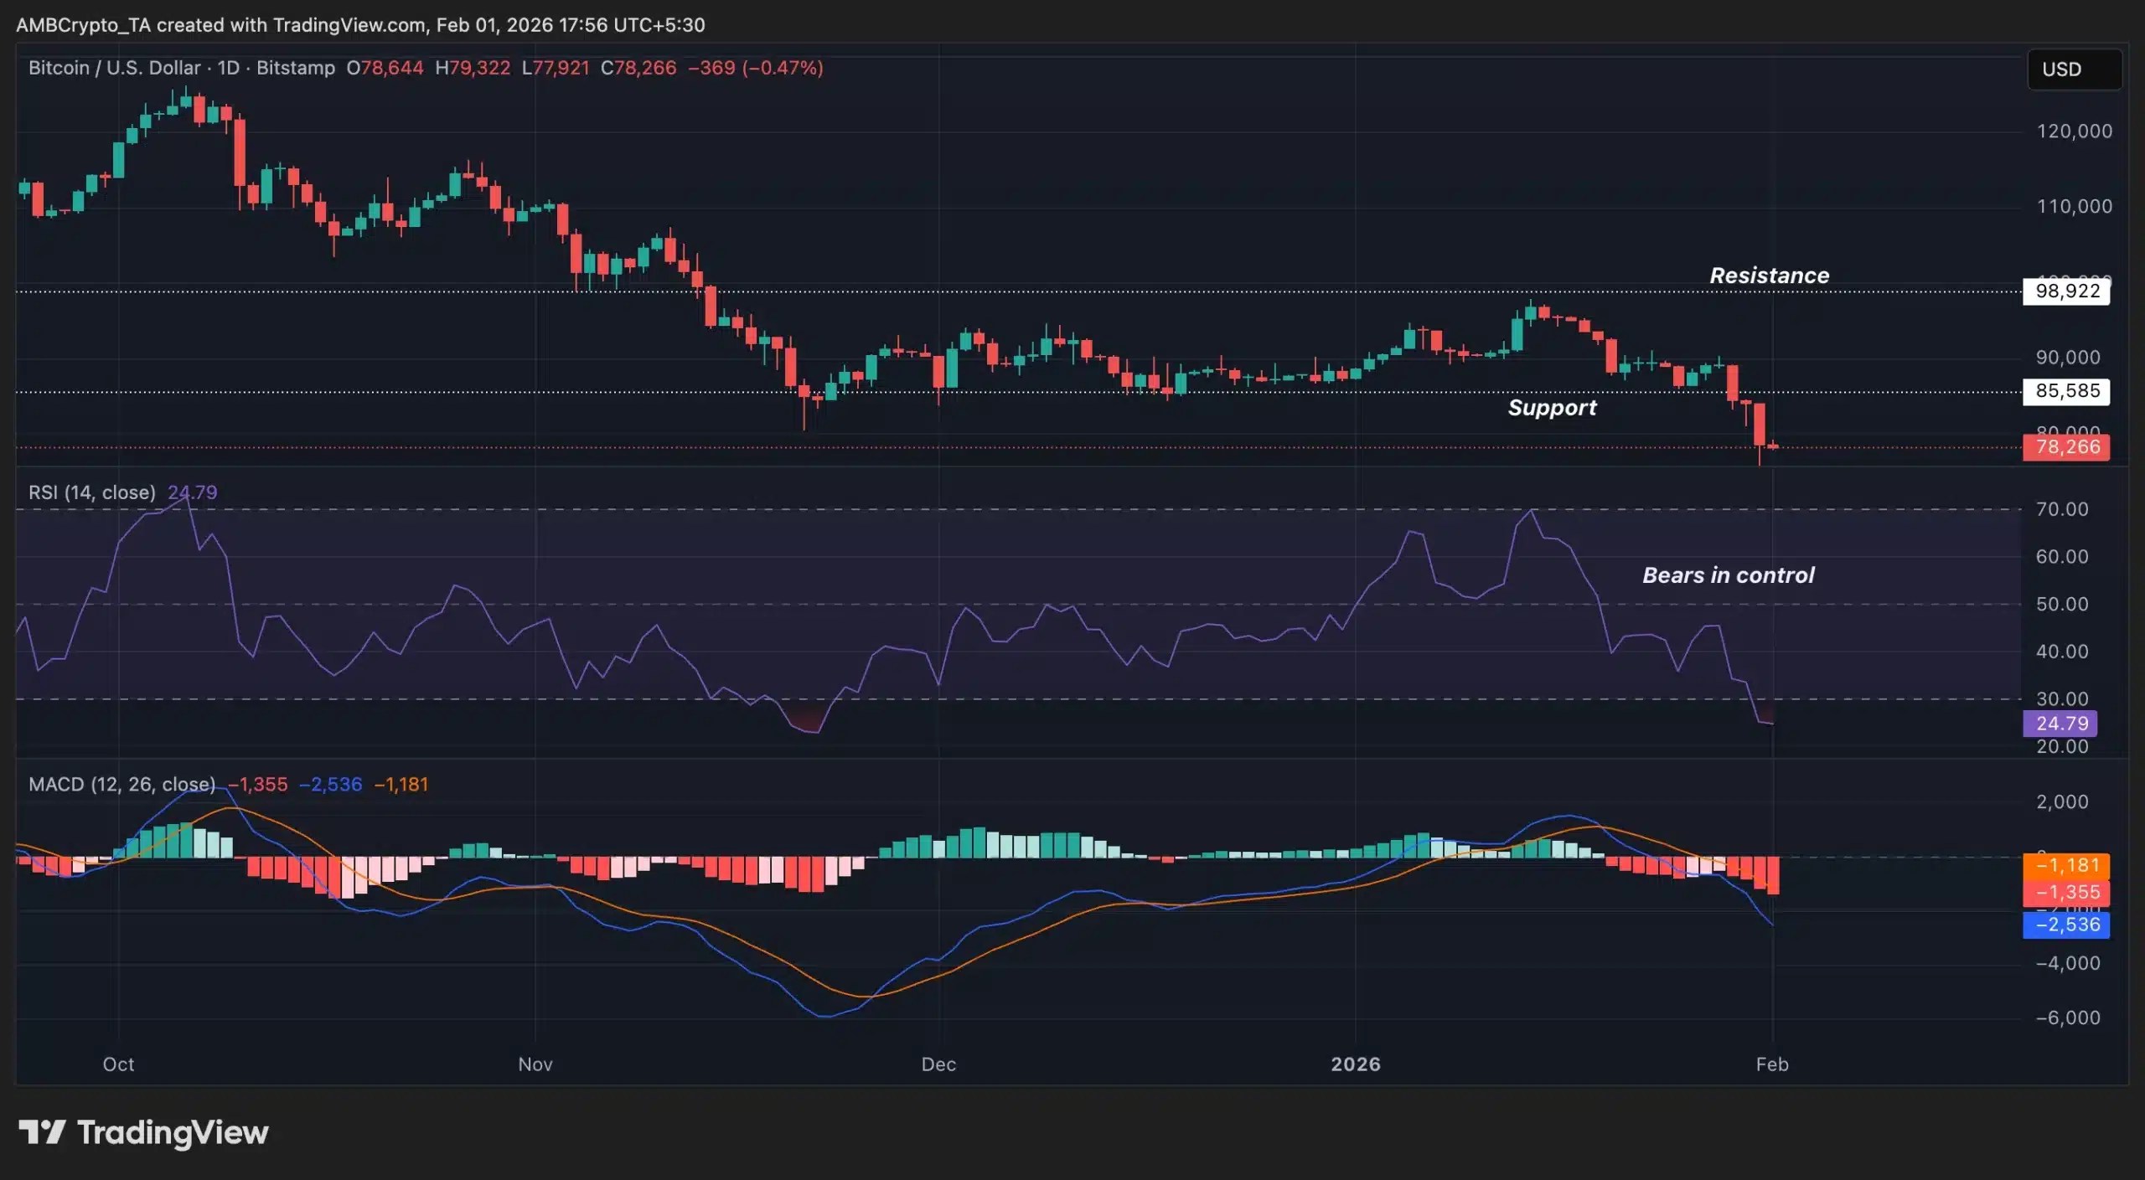The height and width of the screenshot is (1180, 2145).
Task: Select the RSI (14, close) indicator label
Action: [92, 492]
